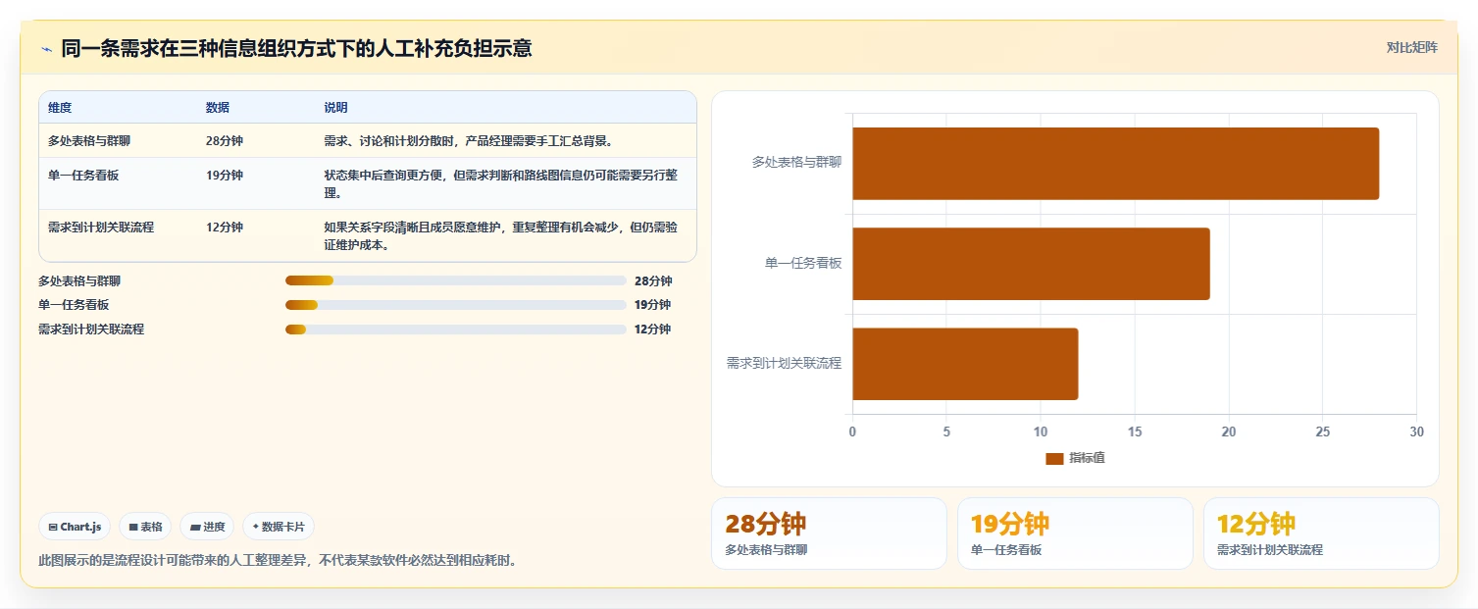Click the 19分钟 value beside progress bar

pyautogui.click(x=653, y=305)
